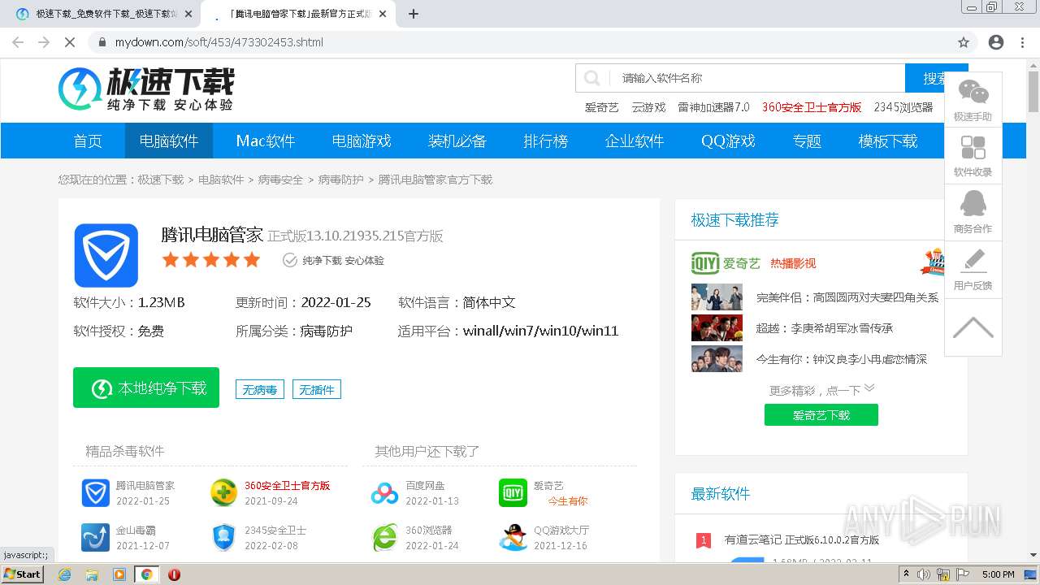Viewport: 1040px width, 585px height.
Task: Click the 无插件 badge
Action: (317, 390)
